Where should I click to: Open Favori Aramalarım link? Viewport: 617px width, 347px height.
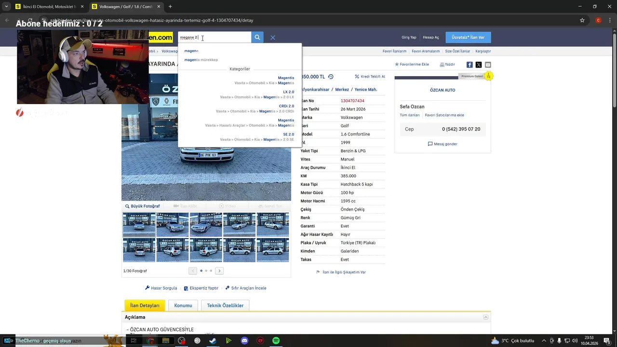tap(426, 51)
